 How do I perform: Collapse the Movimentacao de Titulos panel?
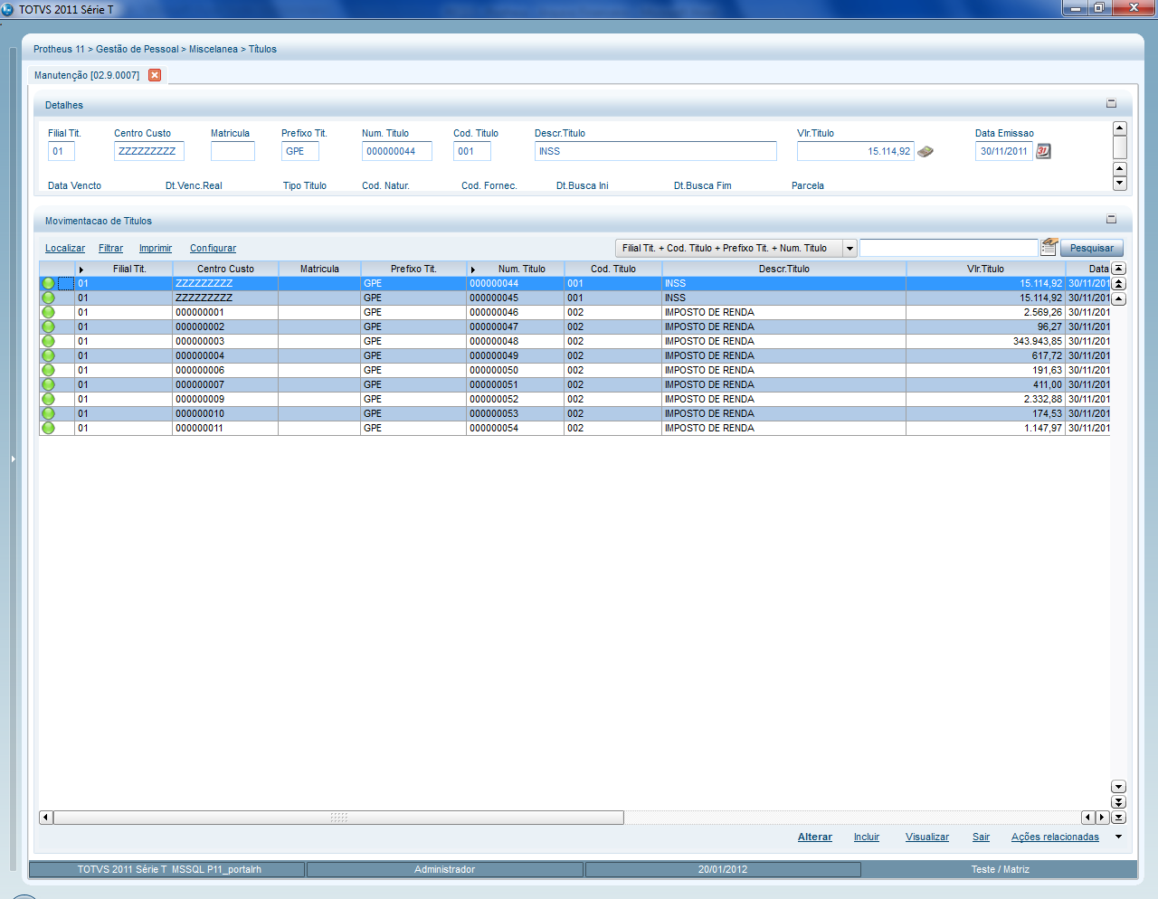(x=1112, y=219)
